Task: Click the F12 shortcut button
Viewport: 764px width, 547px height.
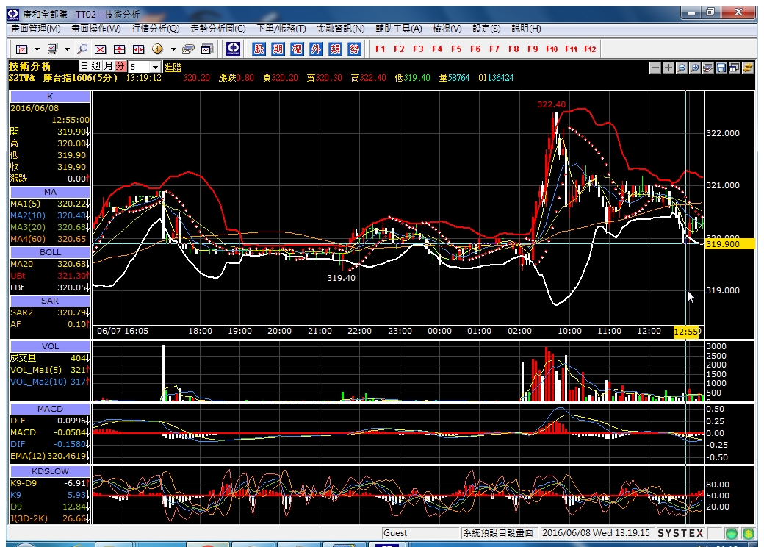Action: (590, 49)
